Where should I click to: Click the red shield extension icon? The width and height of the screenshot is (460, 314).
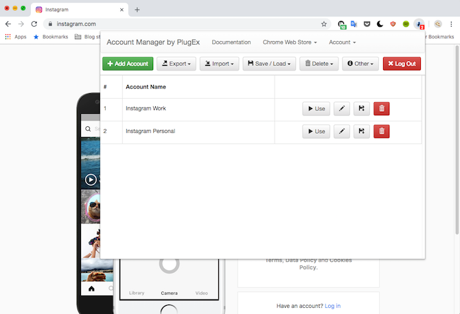click(x=393, y=24)
